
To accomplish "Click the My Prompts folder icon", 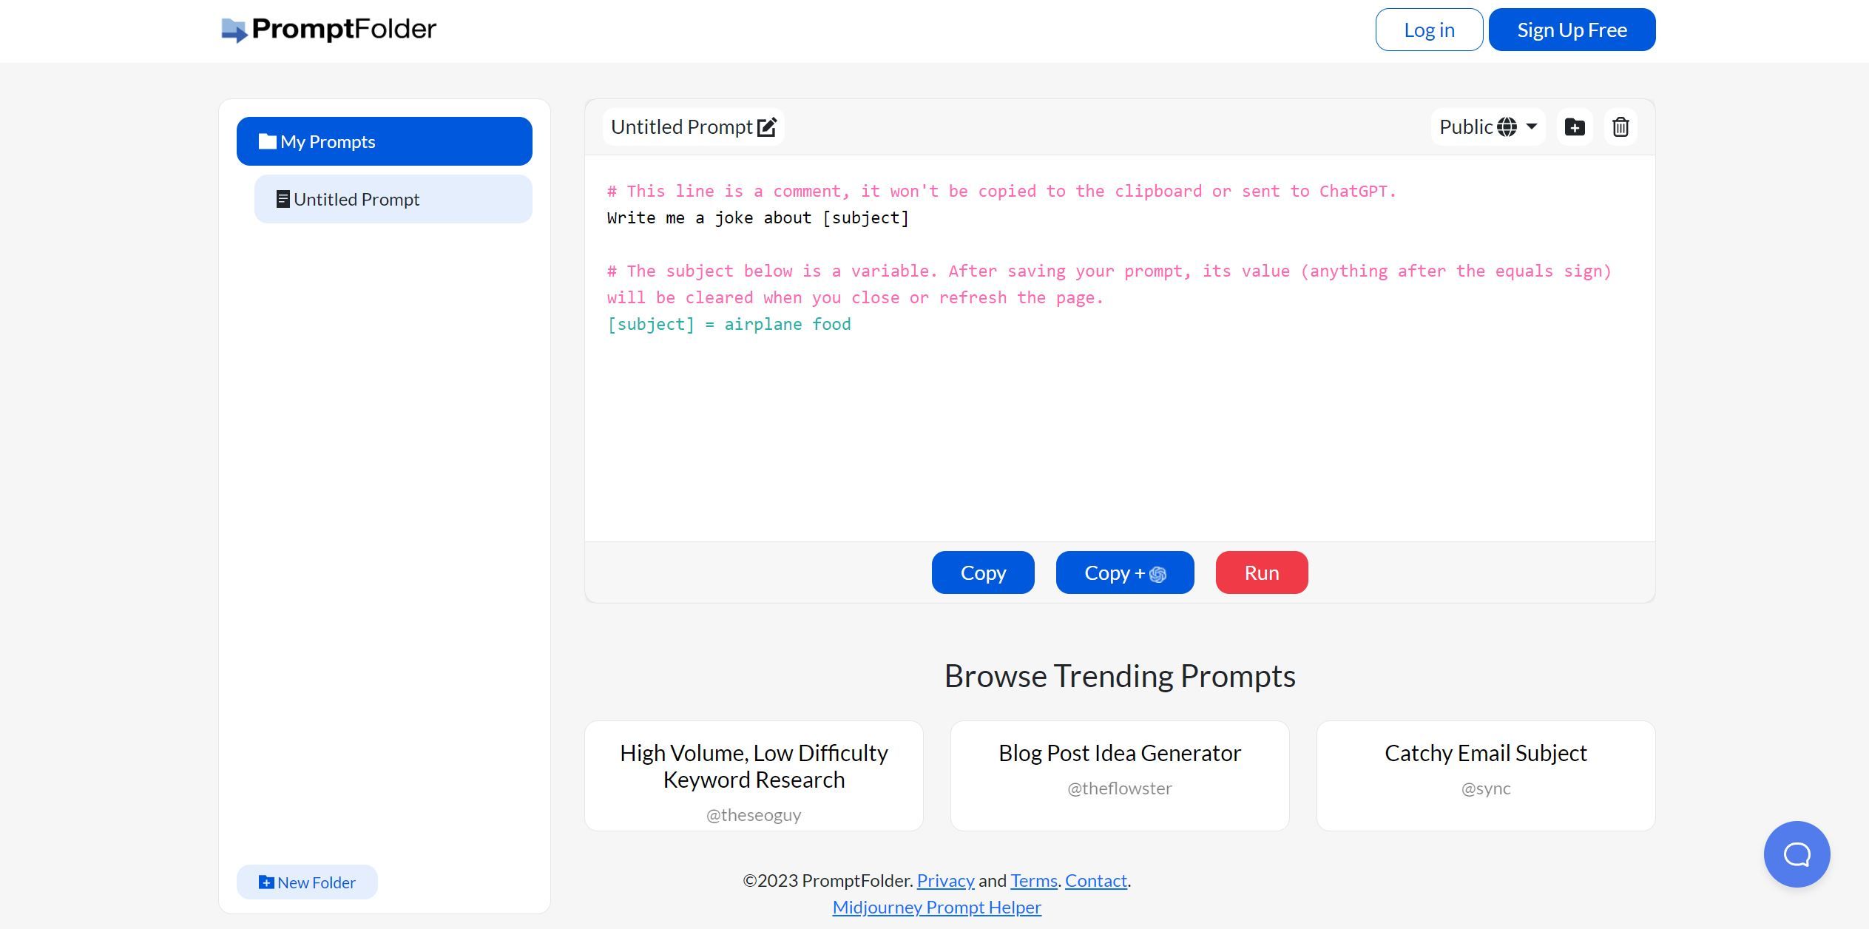I will tap(265, 141).
